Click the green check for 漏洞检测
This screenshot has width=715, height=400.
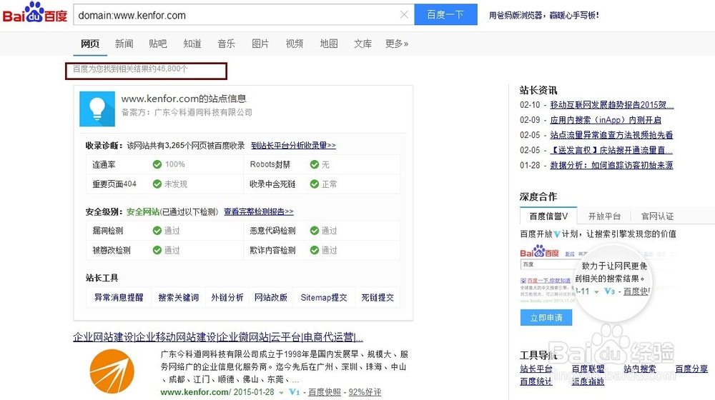coord(157,231)
